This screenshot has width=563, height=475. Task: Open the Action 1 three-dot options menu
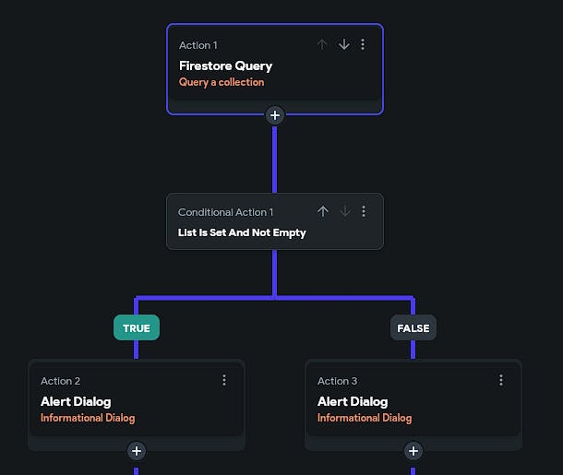point(363,44)
